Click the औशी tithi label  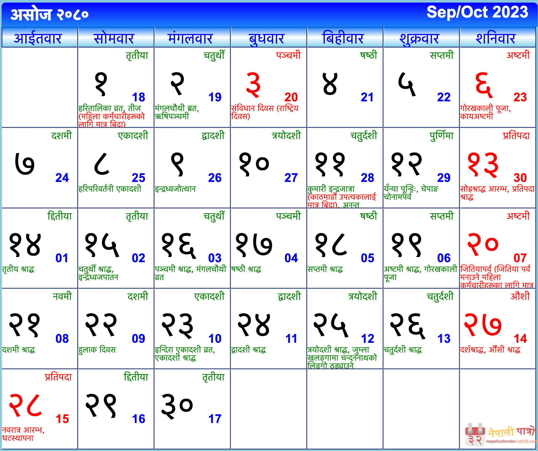(520, 296)
